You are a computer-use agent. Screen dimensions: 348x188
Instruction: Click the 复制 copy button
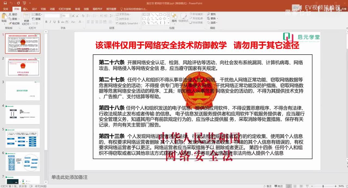click(13, 19)
